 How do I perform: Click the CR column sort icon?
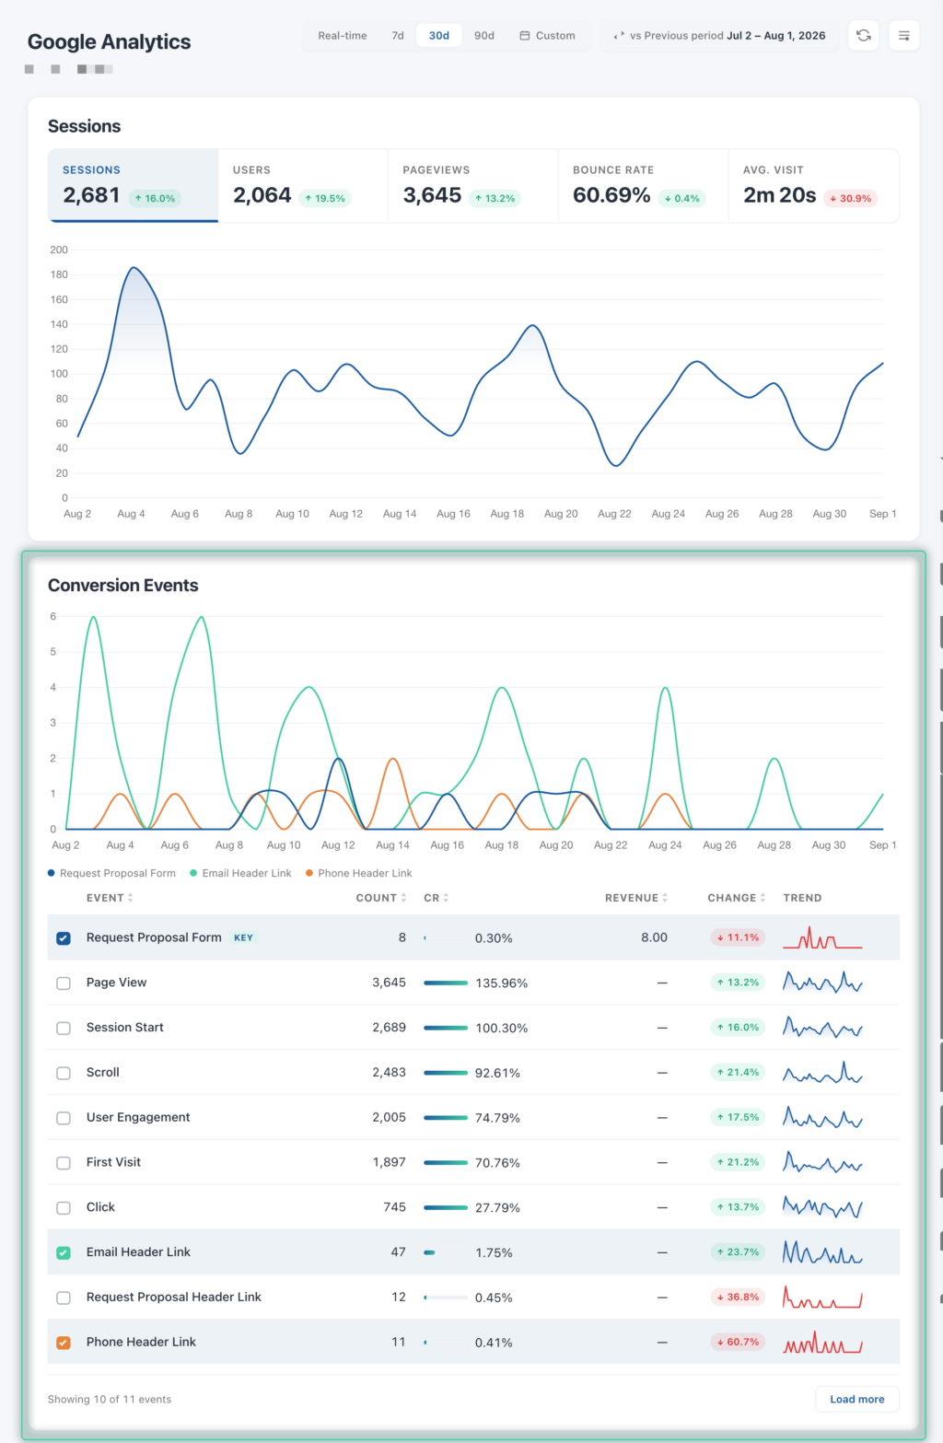446,898
